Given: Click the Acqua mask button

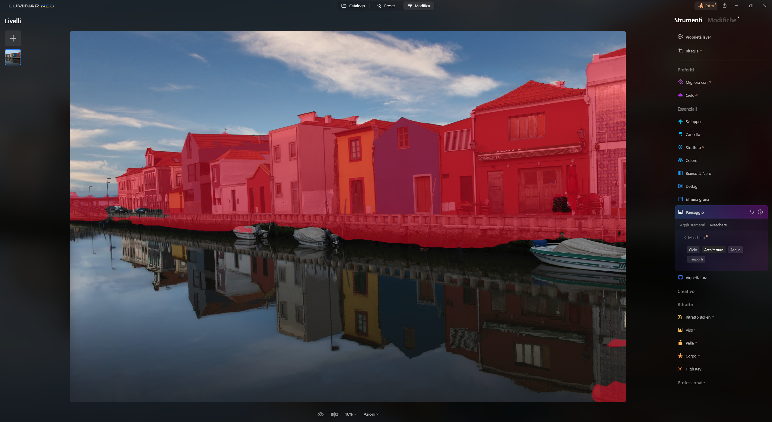Looking at the screenshot, I should (735, 250).
